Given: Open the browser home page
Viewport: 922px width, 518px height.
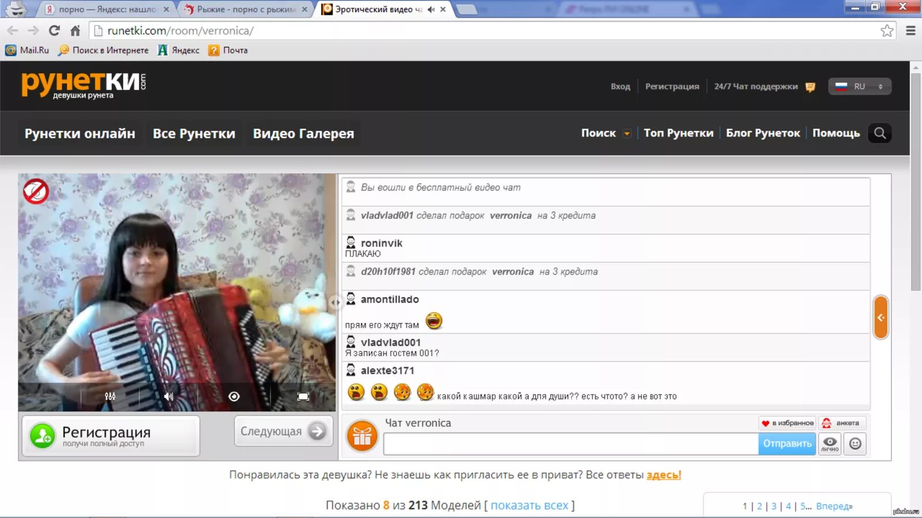Looking at the screenshot, I should pos(75,31).
